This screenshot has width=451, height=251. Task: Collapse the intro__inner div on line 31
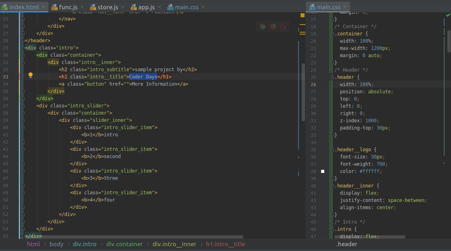pos(23,62)
